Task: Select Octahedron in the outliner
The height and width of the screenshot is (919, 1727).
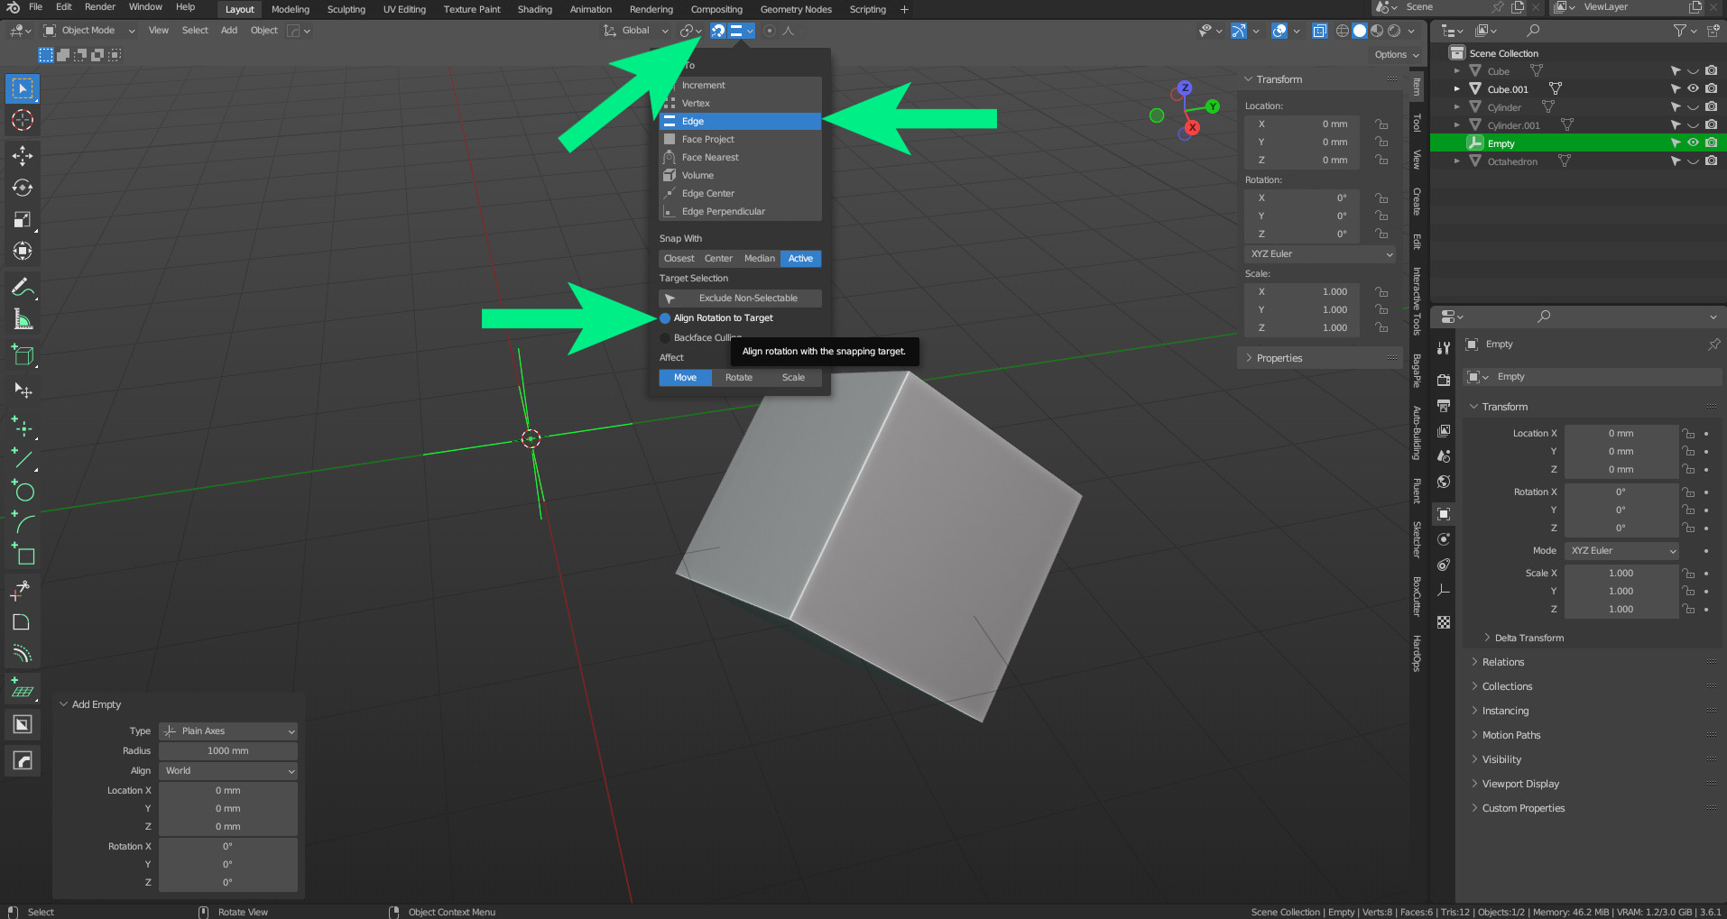Action: [x=1512, y=162]
